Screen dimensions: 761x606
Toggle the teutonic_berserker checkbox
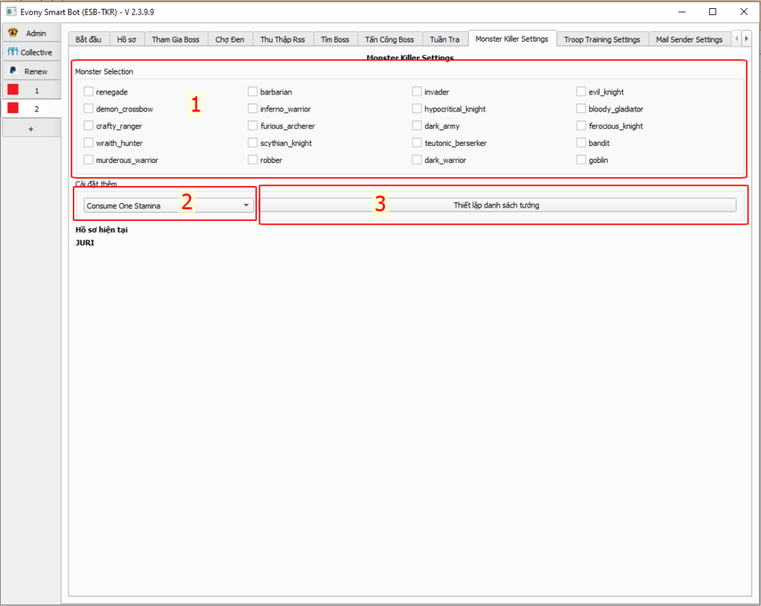coord(418,143)
